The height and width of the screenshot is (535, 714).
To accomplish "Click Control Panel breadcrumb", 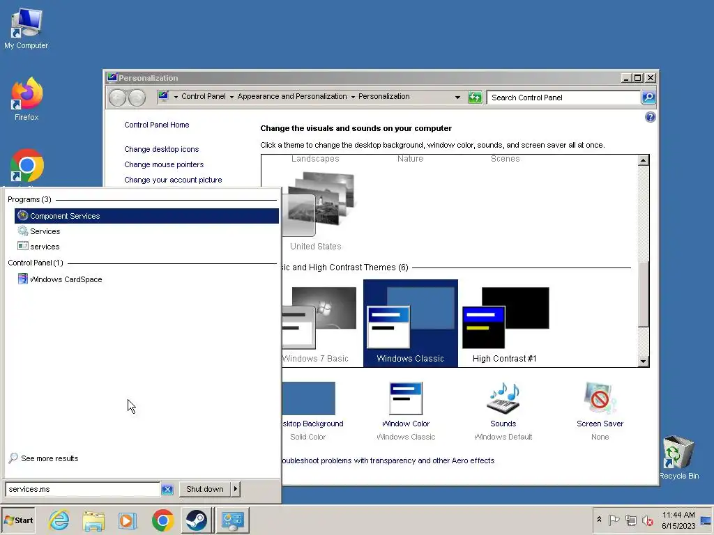I will 204,96.
